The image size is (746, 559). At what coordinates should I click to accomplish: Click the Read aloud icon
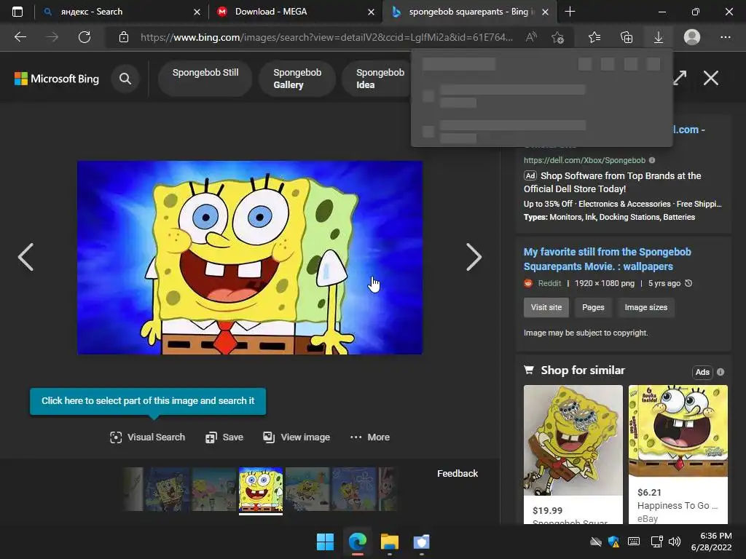(x=531, y=37)
